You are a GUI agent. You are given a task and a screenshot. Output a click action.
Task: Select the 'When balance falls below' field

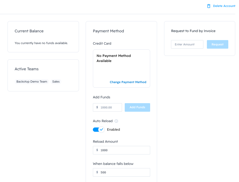coord(123,172)
